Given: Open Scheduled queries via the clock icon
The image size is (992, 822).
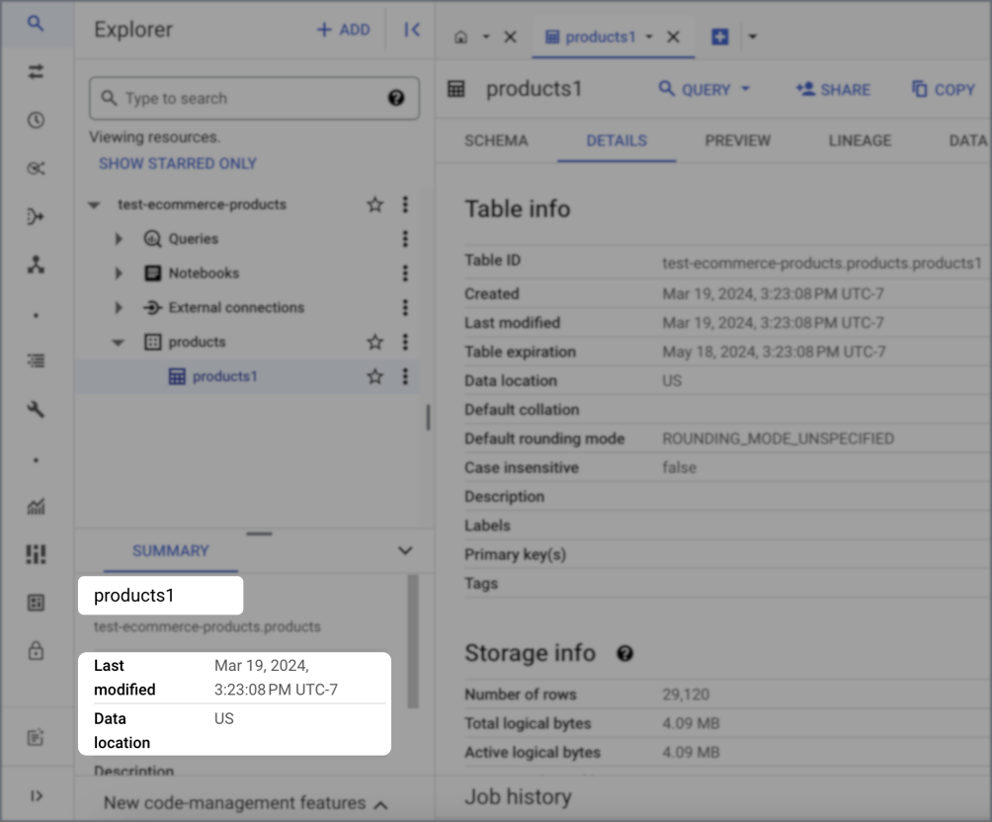Looking at the screenshot, I should [36, 120].
